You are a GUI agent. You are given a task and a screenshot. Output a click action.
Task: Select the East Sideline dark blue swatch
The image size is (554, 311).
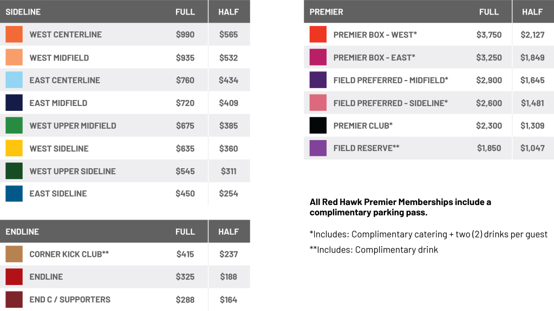pos(14,194)
